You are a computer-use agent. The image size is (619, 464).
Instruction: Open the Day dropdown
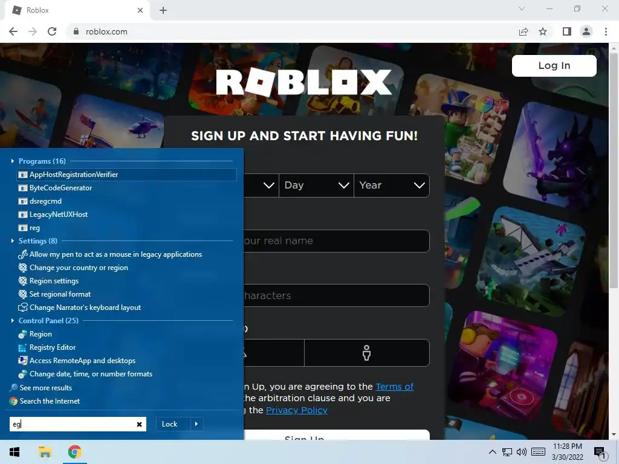[x=316, y=185]
